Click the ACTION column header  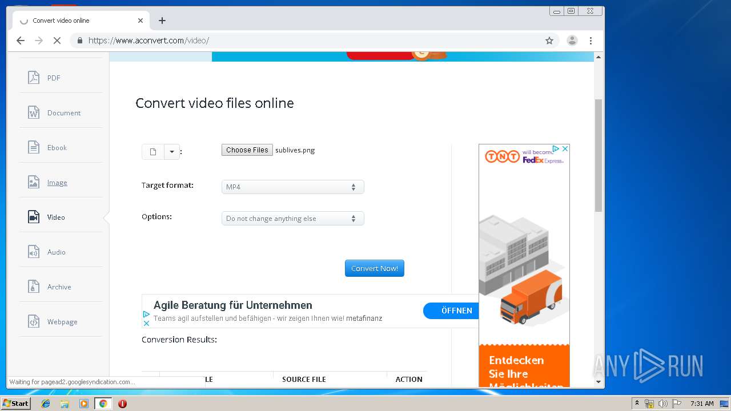click(x=409, y=380)
